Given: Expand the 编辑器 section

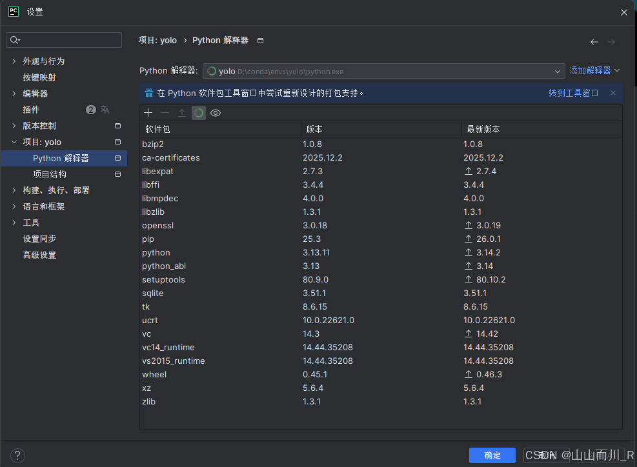Looking at the screenshot, I should point(14,94).
